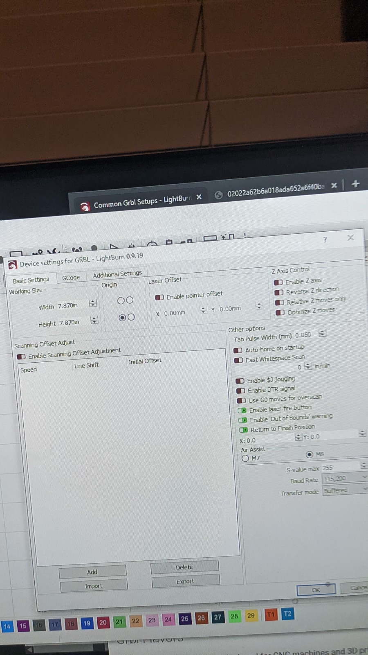Click the help question mark button
Viewport: 368px width, 655px height.
(x=325, y=239)
